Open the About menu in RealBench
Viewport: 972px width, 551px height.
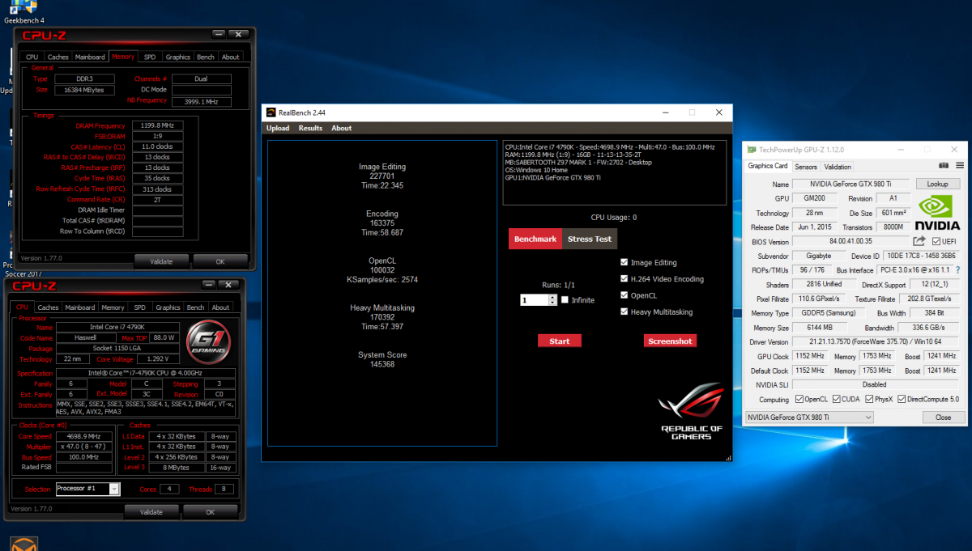342,128
